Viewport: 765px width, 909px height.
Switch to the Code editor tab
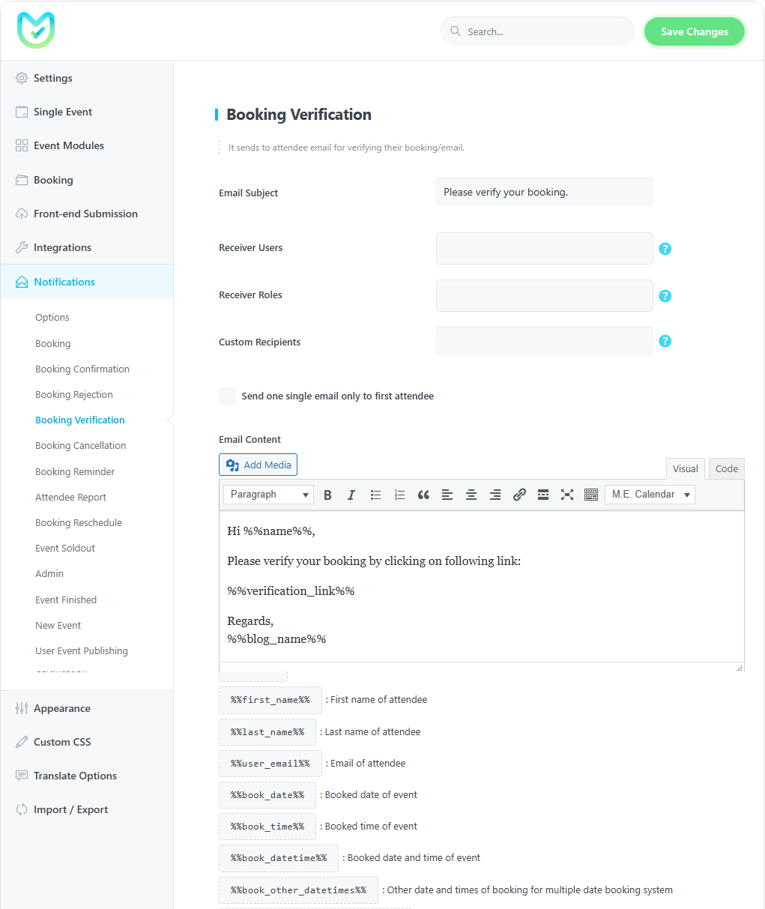coord(726,468)
